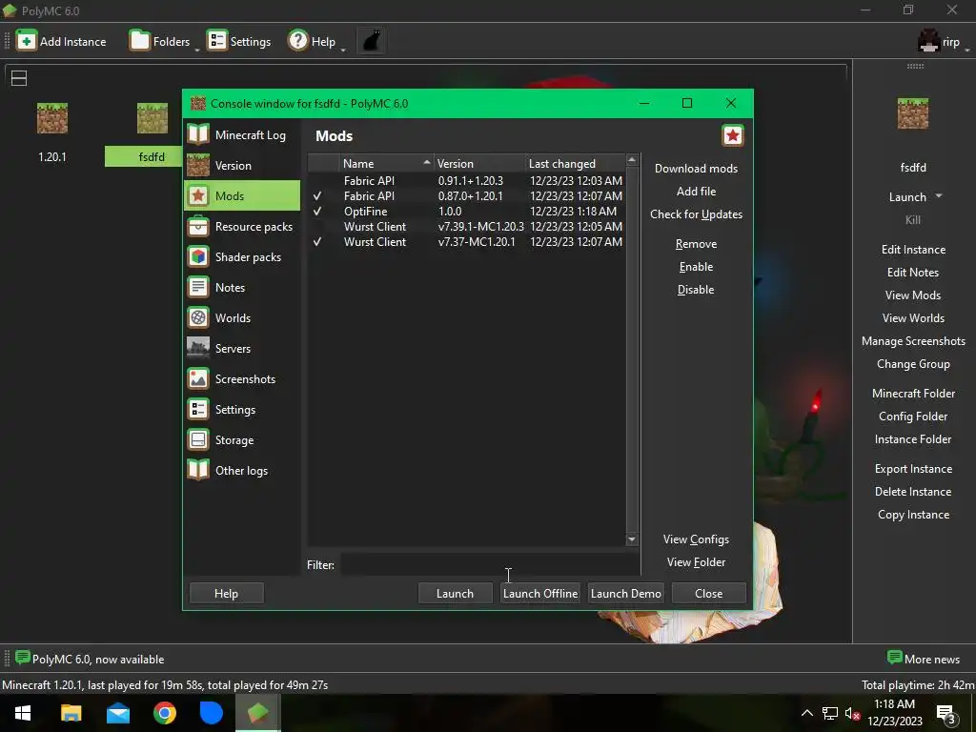Image resolution: width=976 pixels, height=732 pixels.
Task: Click Export Instance
Action: [x=913, y=469]
